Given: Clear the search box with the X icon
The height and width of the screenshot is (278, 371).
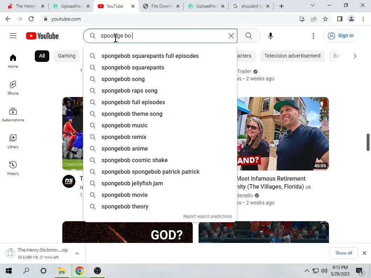Looking at the screenshot, I should point(231,36).
